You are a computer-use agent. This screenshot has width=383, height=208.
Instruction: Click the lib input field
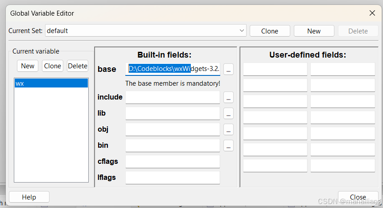(x=173, y=113)
